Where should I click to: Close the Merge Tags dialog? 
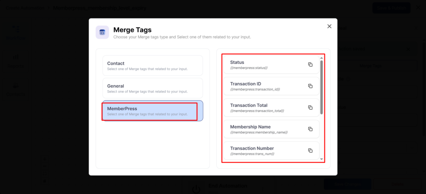coord(329,26)
